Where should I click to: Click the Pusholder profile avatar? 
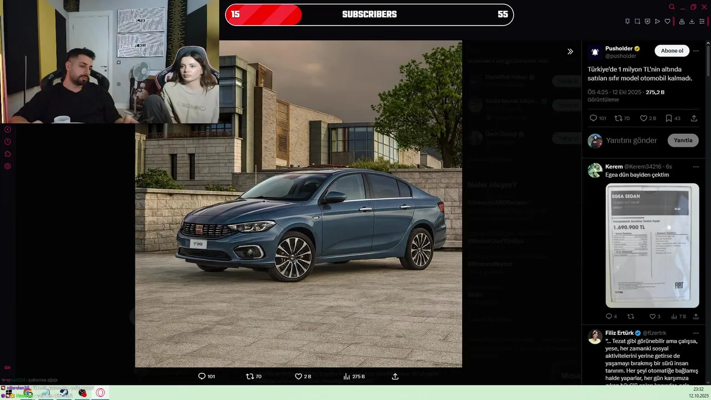[595, 52]
